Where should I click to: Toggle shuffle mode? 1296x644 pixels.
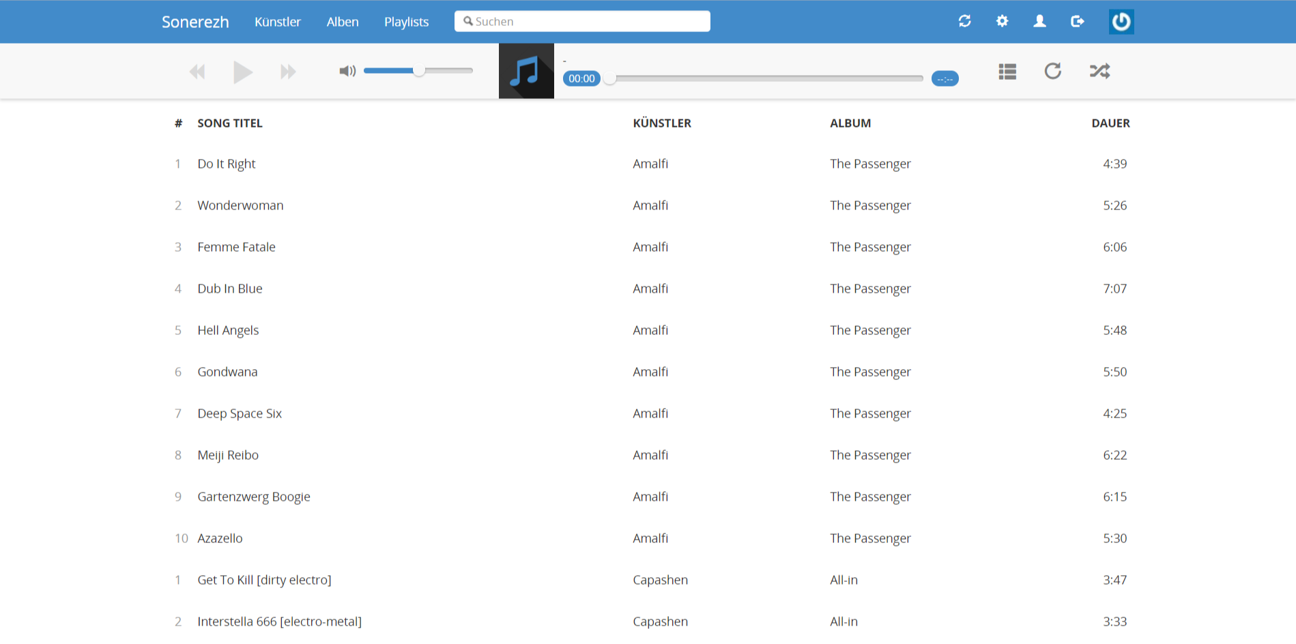point(1099,71)
